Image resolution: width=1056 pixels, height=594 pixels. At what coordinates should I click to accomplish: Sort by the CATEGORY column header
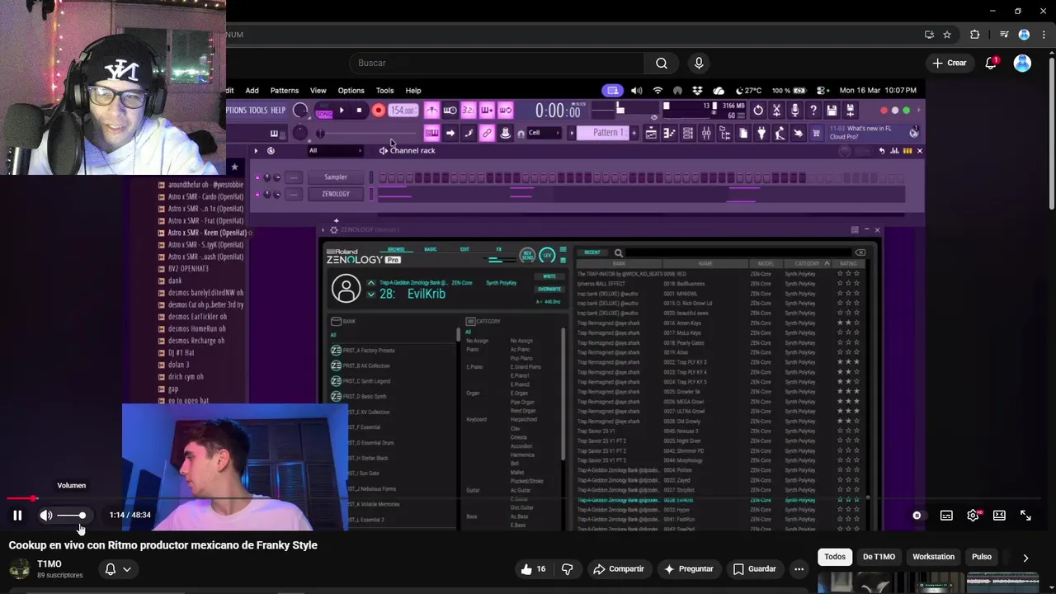coord(807,264)
